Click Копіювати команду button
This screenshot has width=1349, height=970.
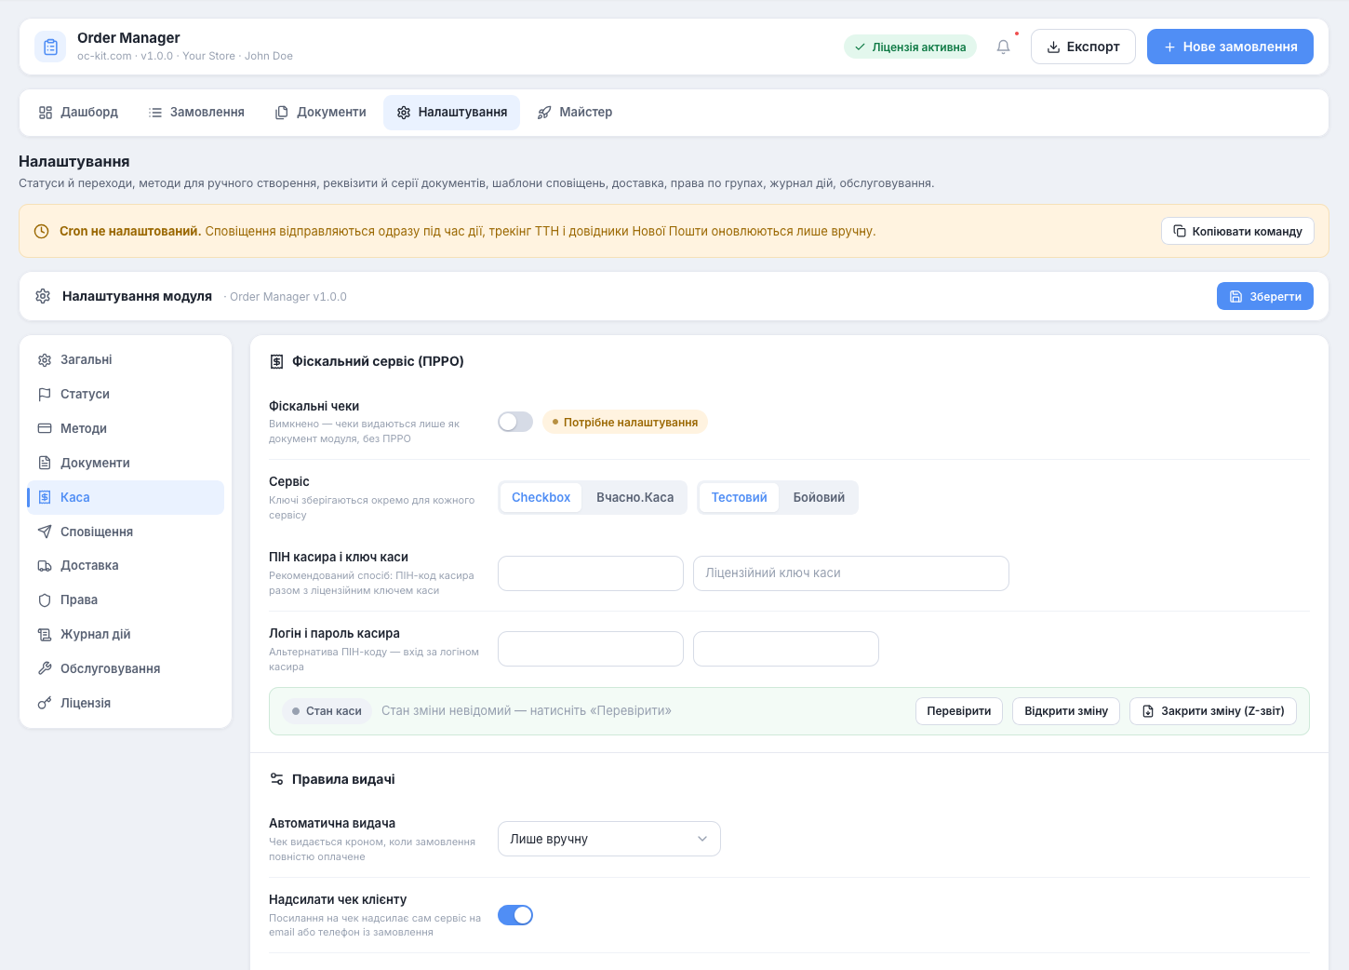pyautogui.click(x=1237, y=231)
